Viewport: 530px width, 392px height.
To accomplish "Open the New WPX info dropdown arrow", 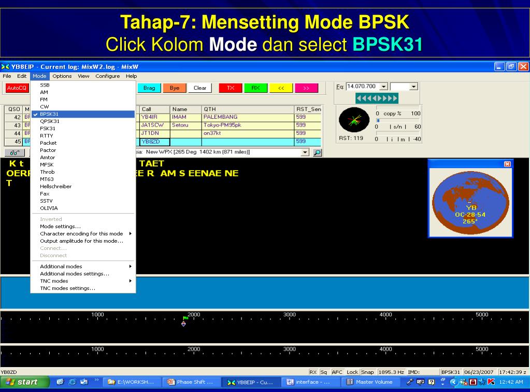I will (x=305, y=152).
